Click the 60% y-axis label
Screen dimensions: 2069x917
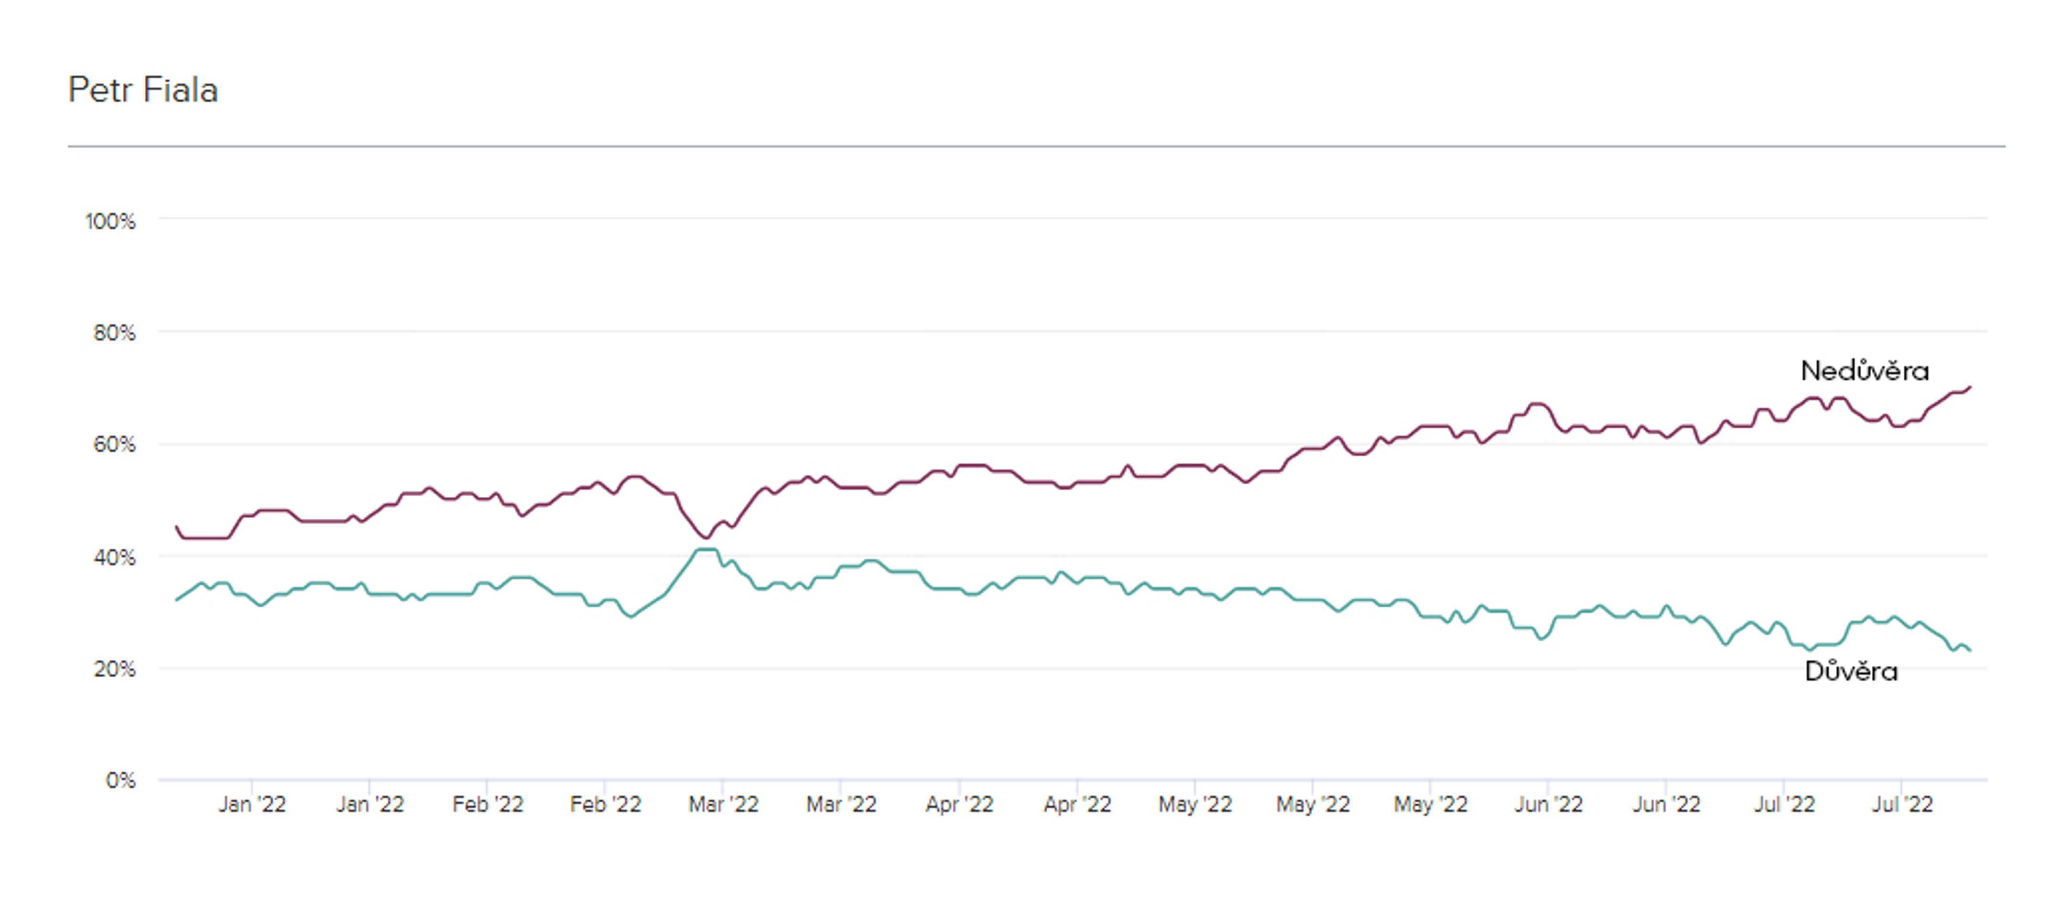(114, 444)
